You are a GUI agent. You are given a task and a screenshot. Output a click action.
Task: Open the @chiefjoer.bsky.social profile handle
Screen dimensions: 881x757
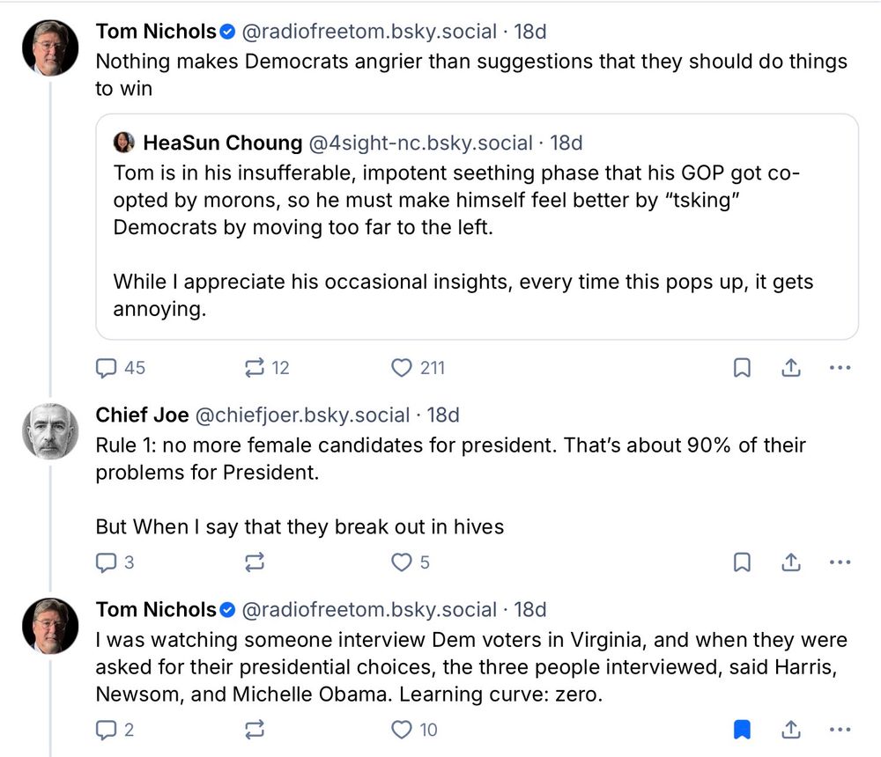pos(301,415)
